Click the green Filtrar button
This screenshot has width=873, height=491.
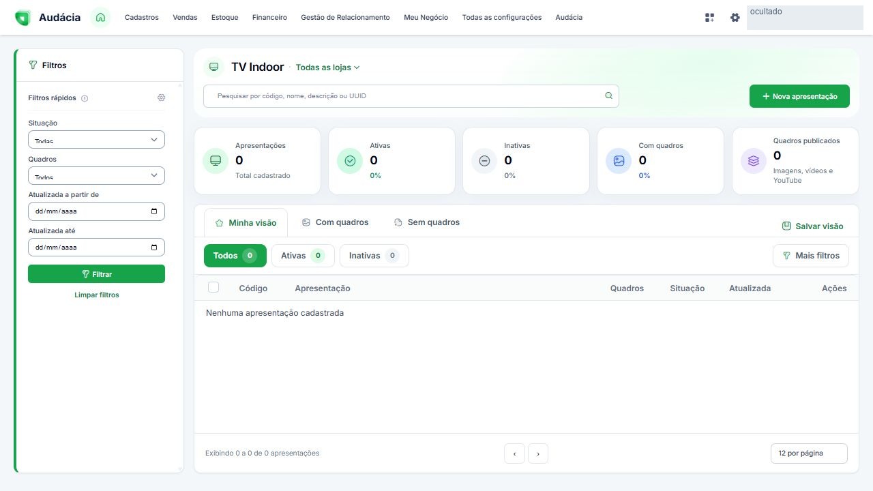(96, 274)
